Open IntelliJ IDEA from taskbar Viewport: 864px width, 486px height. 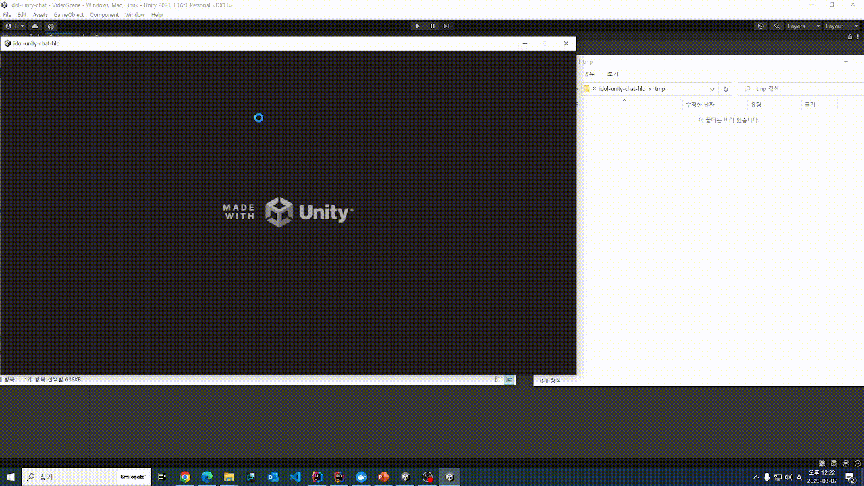tap(317, 477)
